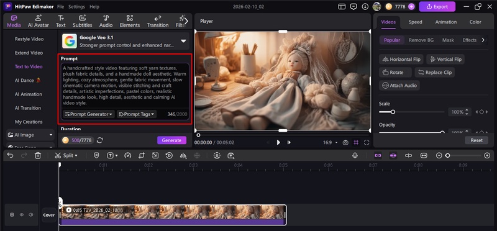The height and width of the screenshot is (231, 497).
Task: Click Attach Audio
Action: click(x=399, y=85)
